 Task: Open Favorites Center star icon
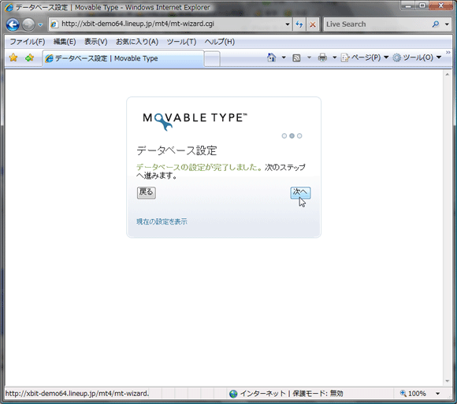click(13, 57)
